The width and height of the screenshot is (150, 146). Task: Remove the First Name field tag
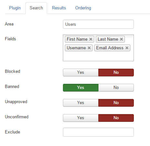[x=91, y=39]
